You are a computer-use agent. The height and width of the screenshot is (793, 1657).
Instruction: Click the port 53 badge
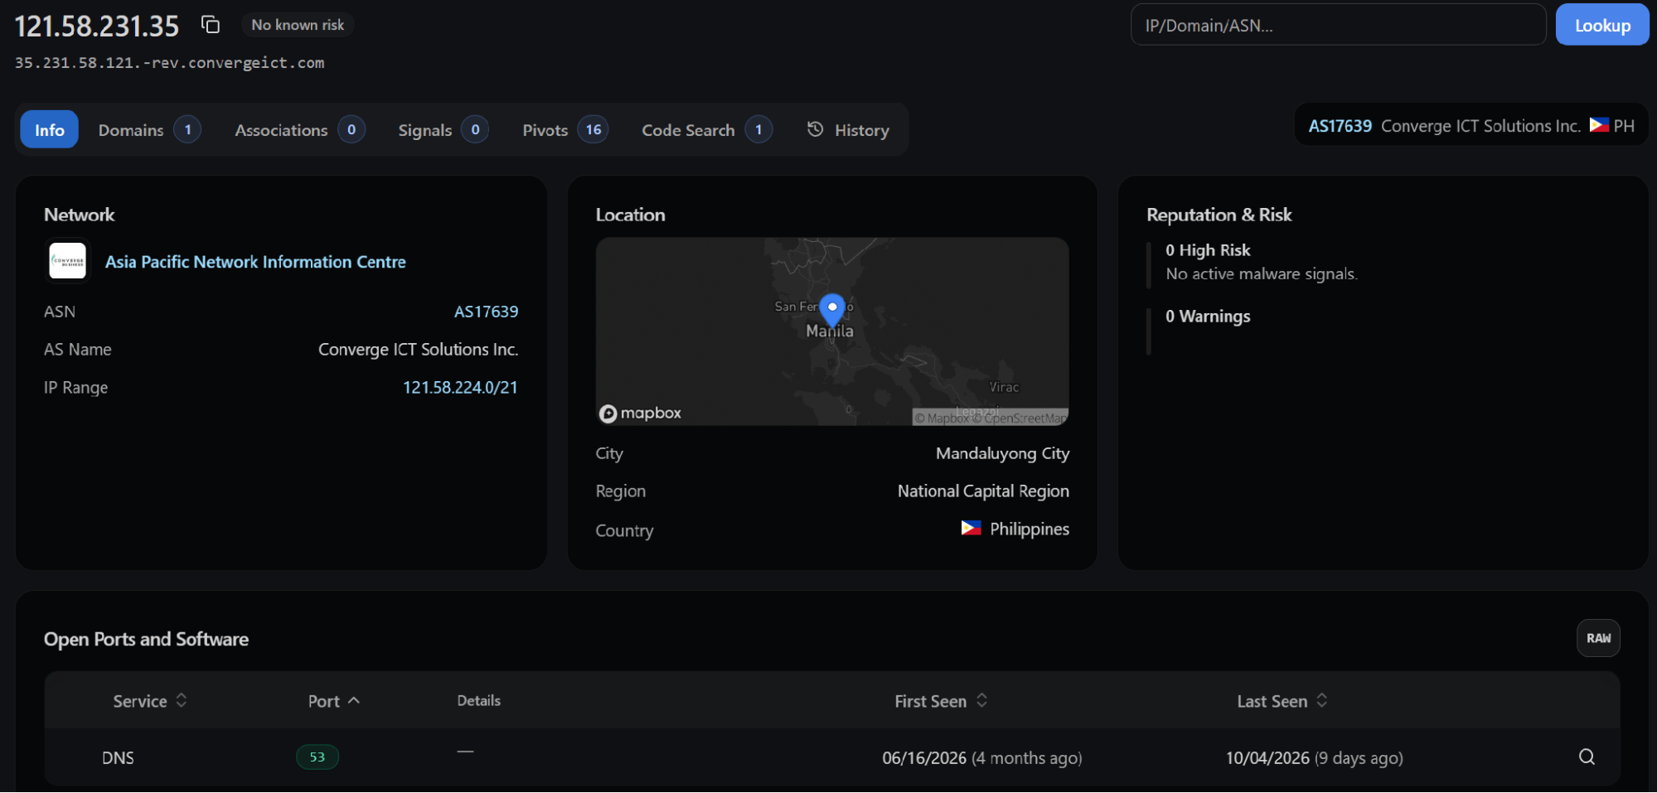pyautogui.click(x=317, y=757)
